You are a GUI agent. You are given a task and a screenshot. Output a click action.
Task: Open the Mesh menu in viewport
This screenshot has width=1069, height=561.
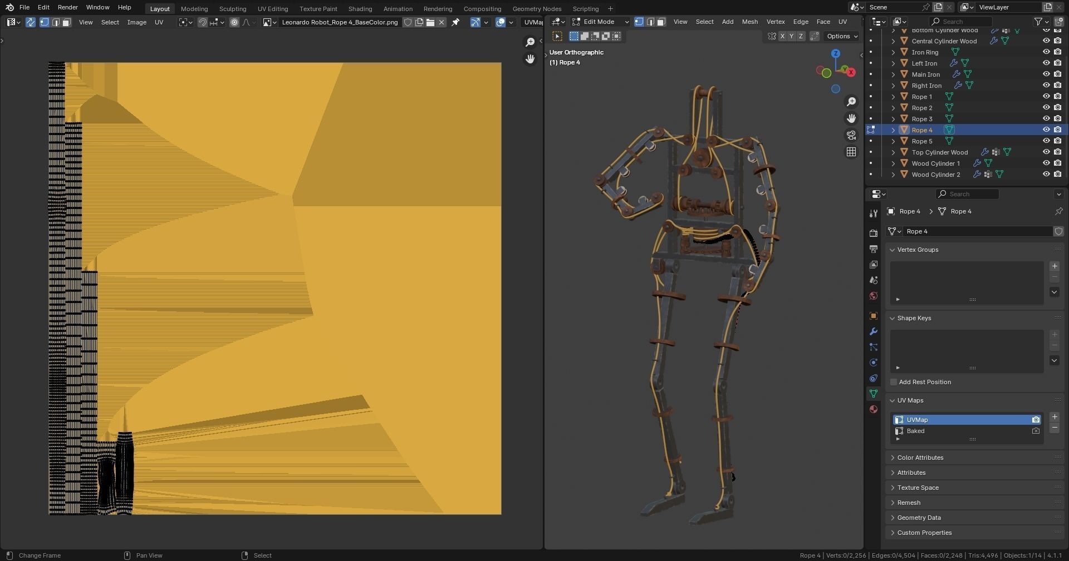tap(749, 22)
